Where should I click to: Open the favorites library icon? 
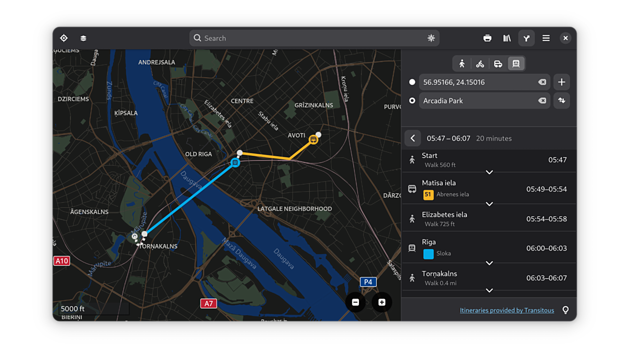[507, 38]
